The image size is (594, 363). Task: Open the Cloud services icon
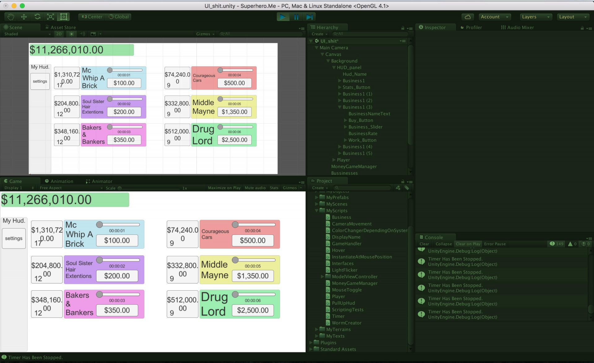click(x=468, y=17)
